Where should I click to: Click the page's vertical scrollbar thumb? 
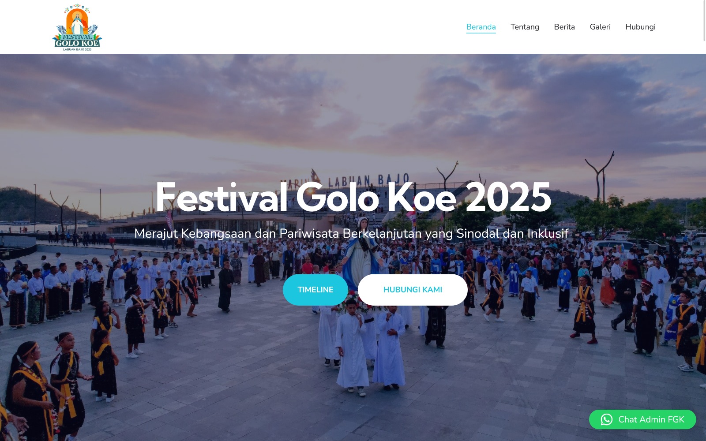pyautogui.click(x=704, y=21)
